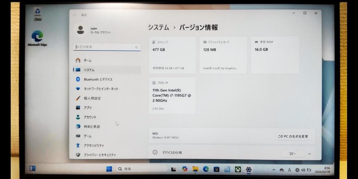This screenshot has width=358, height=179.
Task: Click the Intel(R) Iris(R) Xe Graphics text
Action: coord(220,68)
